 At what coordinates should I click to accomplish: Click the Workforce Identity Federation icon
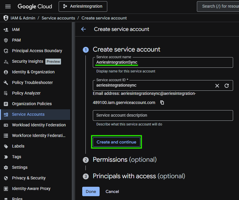(6, 135)
